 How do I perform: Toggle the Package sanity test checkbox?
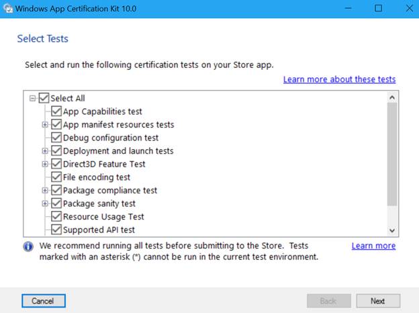click(56, 204)
